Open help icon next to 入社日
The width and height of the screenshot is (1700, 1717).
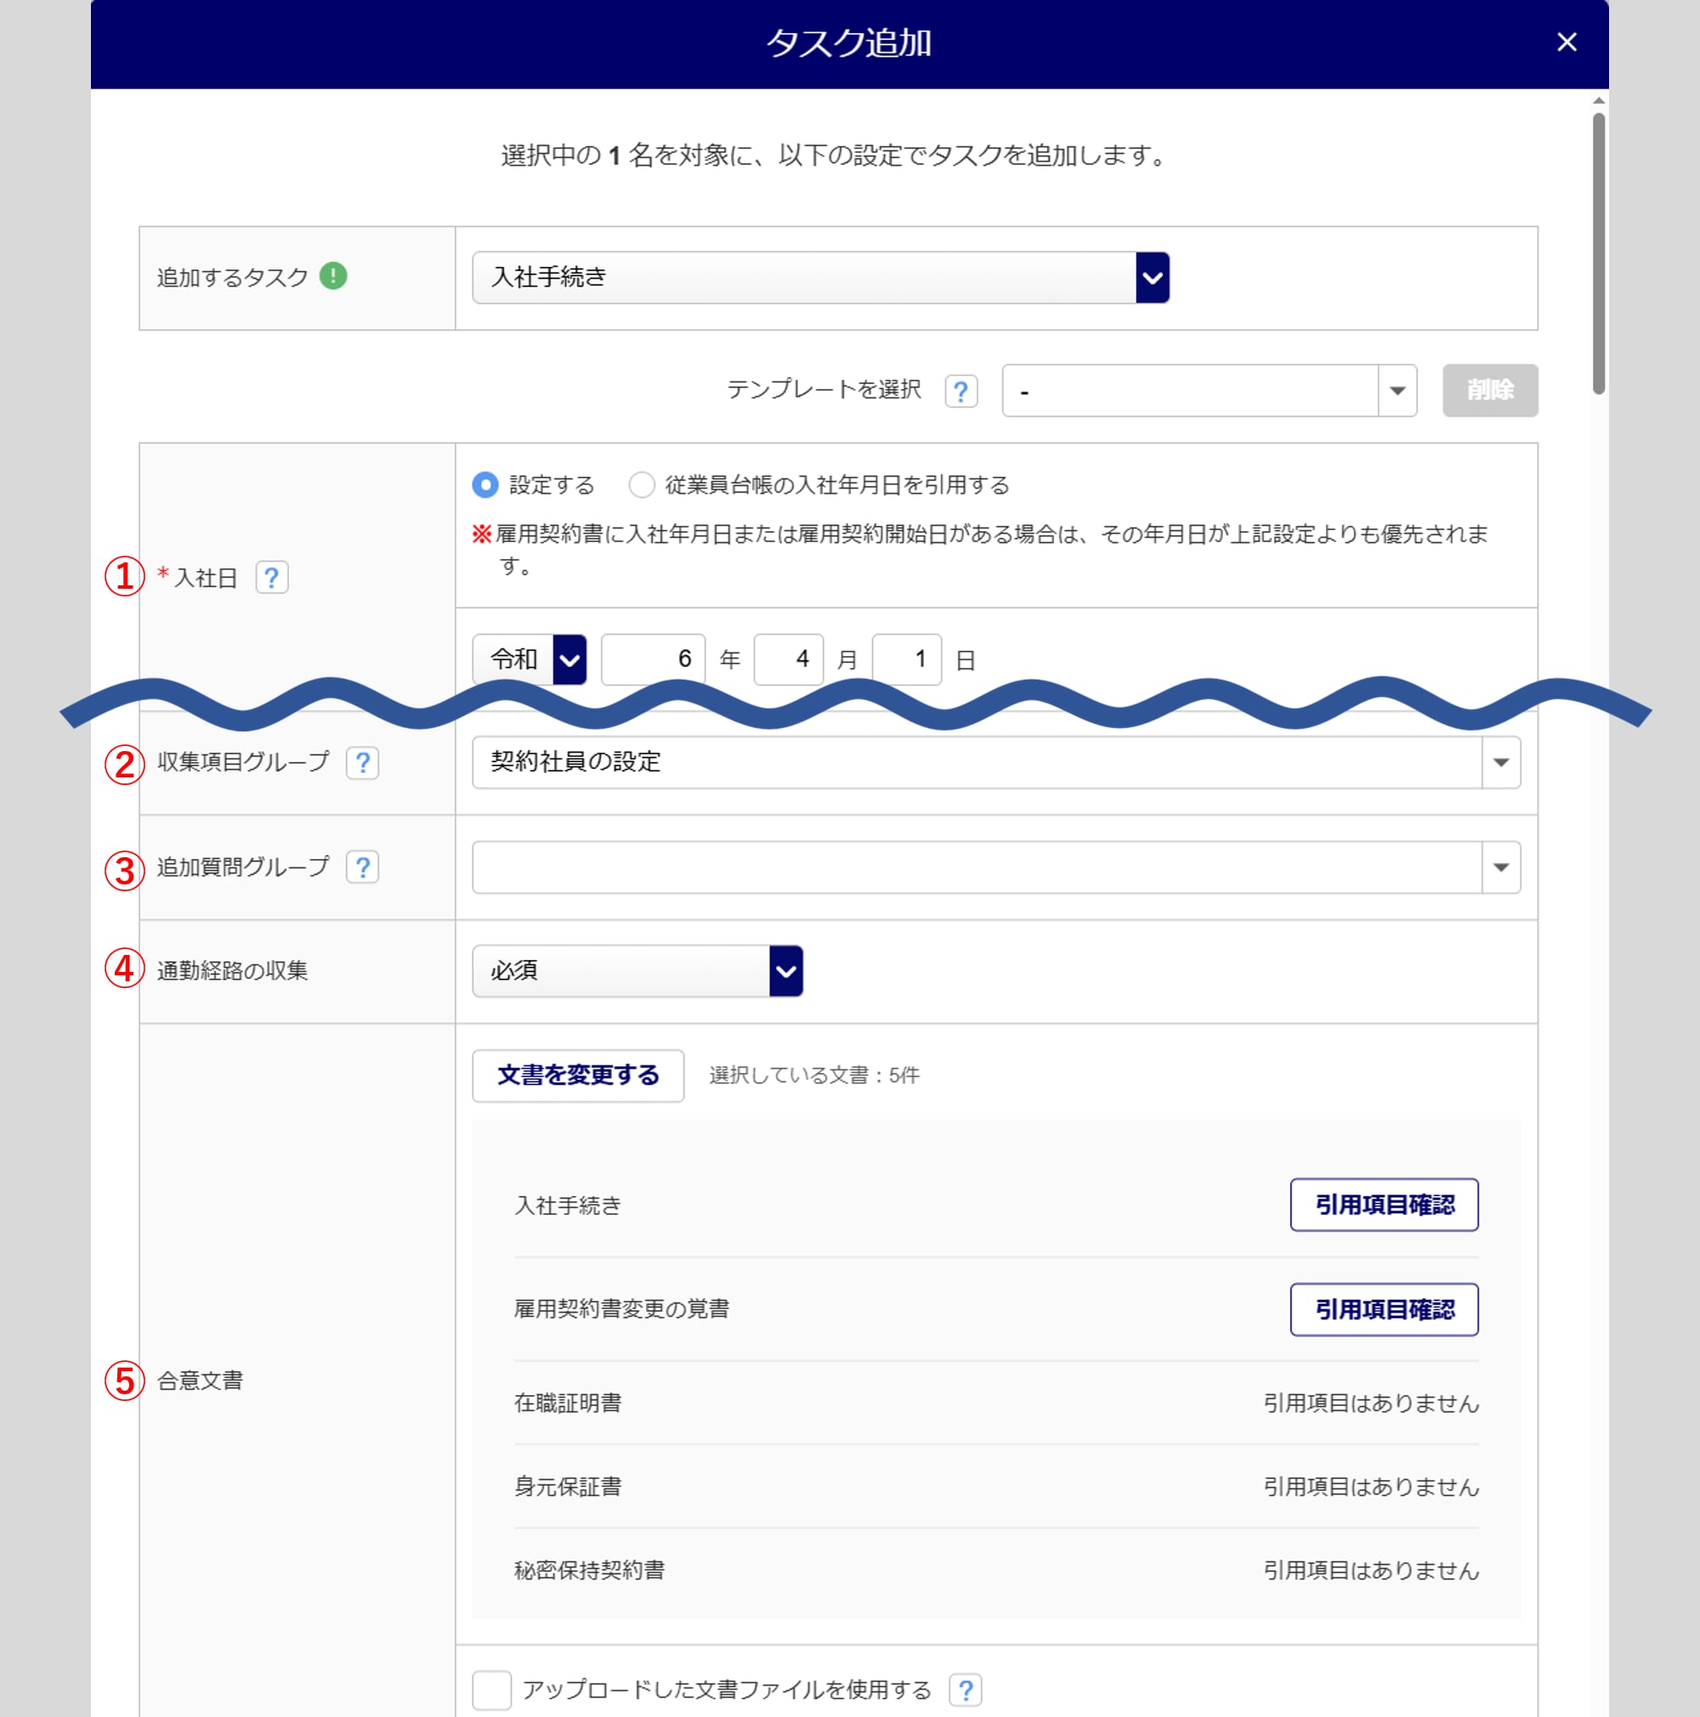pos(271,578)
